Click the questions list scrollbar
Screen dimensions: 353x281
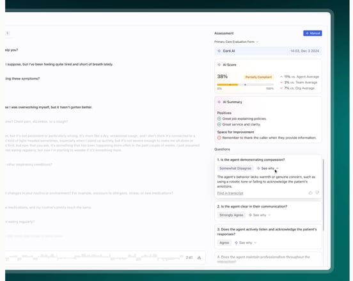[324, 195]
